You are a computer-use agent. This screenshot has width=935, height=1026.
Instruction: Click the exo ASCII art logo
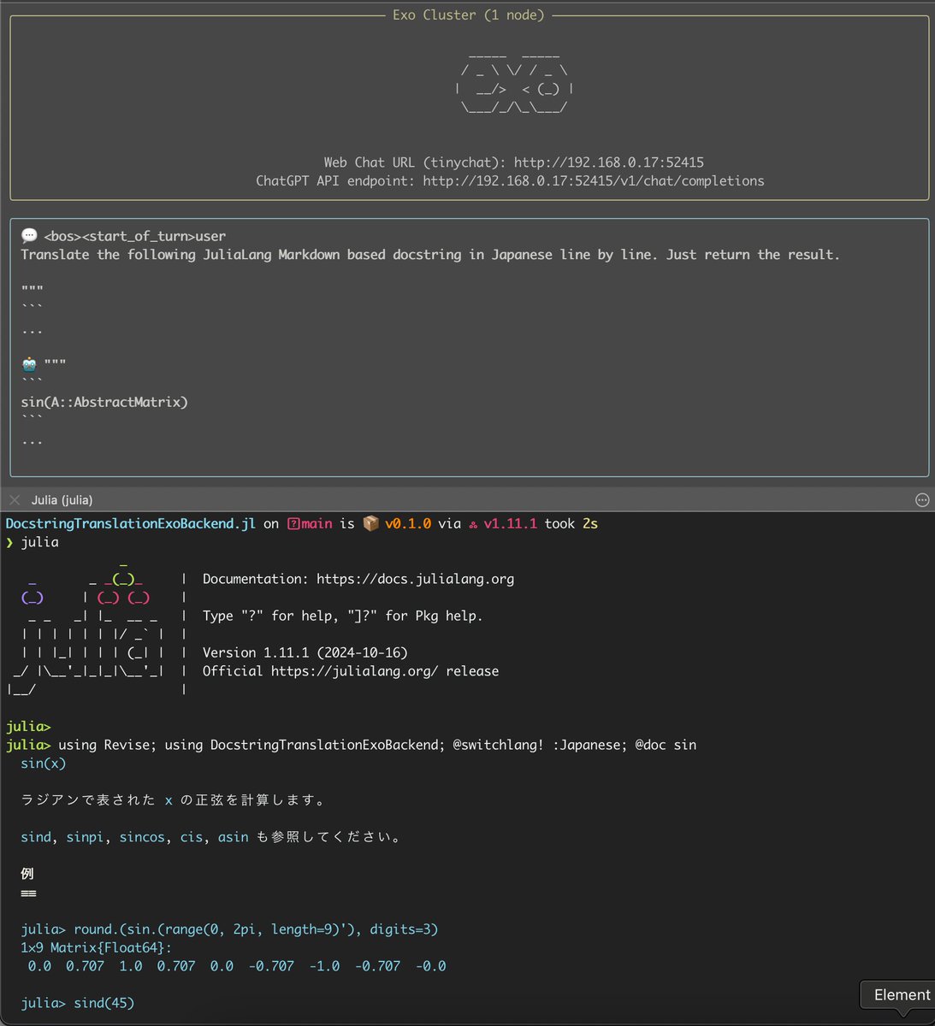click(x=514, y=82)
